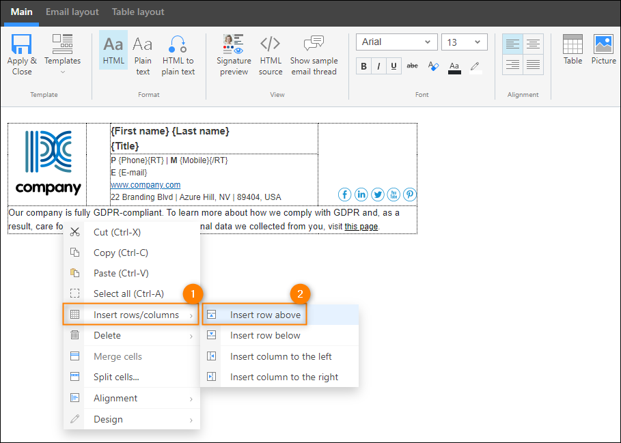Open the font size 13 dropdown
Screen dimensions: 621x443
[464, 42]
